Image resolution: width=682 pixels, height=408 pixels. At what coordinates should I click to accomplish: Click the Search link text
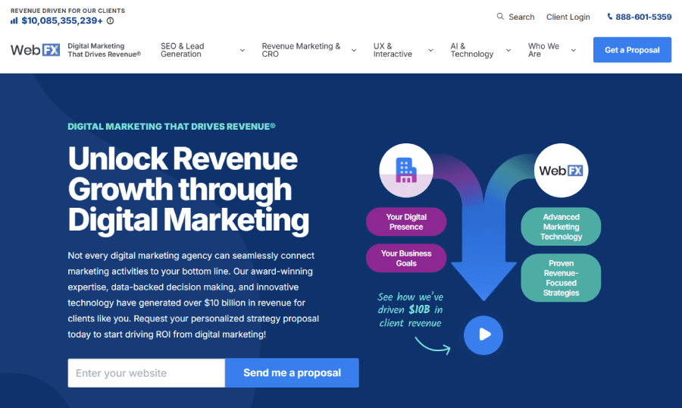click(x=521, y=17)
